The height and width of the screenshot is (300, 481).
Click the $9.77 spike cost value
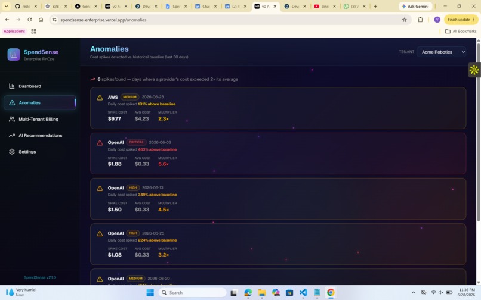(x=115, y=119)
